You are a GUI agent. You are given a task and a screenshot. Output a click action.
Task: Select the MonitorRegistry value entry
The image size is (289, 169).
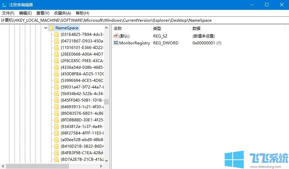(x=134, y=43)
